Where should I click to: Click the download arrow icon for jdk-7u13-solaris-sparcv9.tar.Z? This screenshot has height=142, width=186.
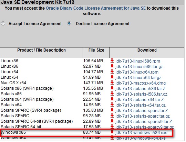tap(112, 121)
